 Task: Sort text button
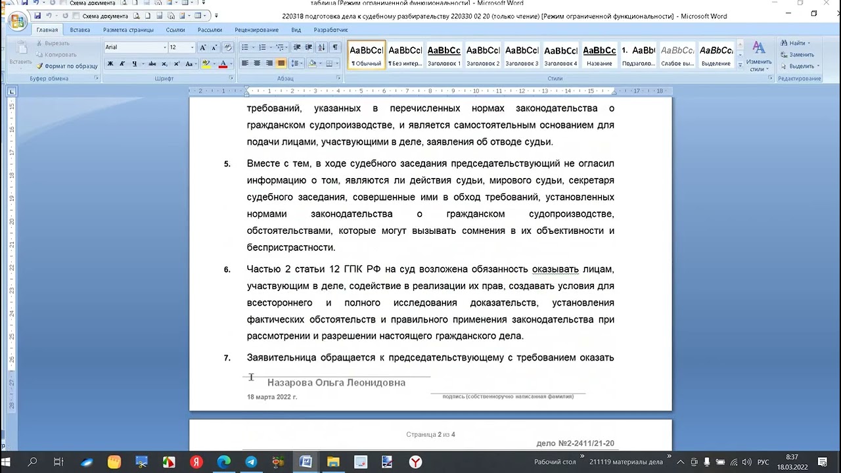pos(322,47)
